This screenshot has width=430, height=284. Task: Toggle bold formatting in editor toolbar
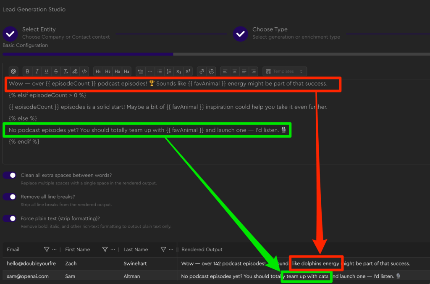pyautogui.click(x=28, y=71)
